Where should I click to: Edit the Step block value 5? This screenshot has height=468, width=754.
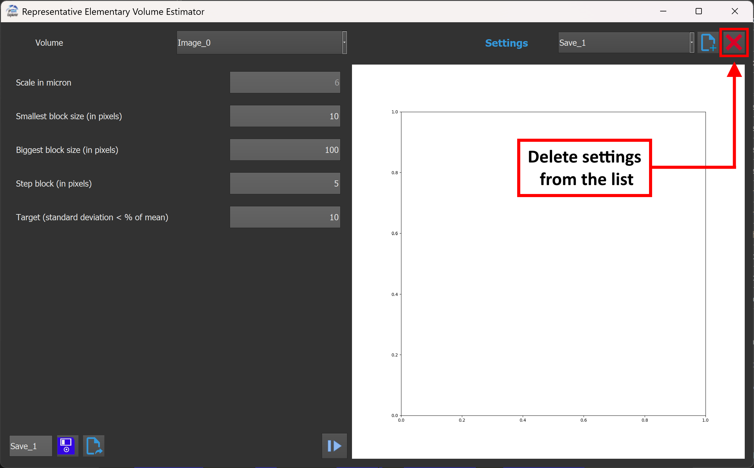click(x=284, y=183)
